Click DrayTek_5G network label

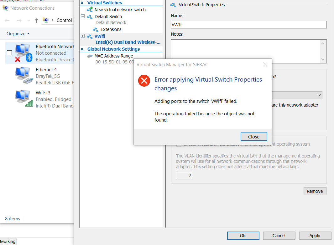point(48,76)
